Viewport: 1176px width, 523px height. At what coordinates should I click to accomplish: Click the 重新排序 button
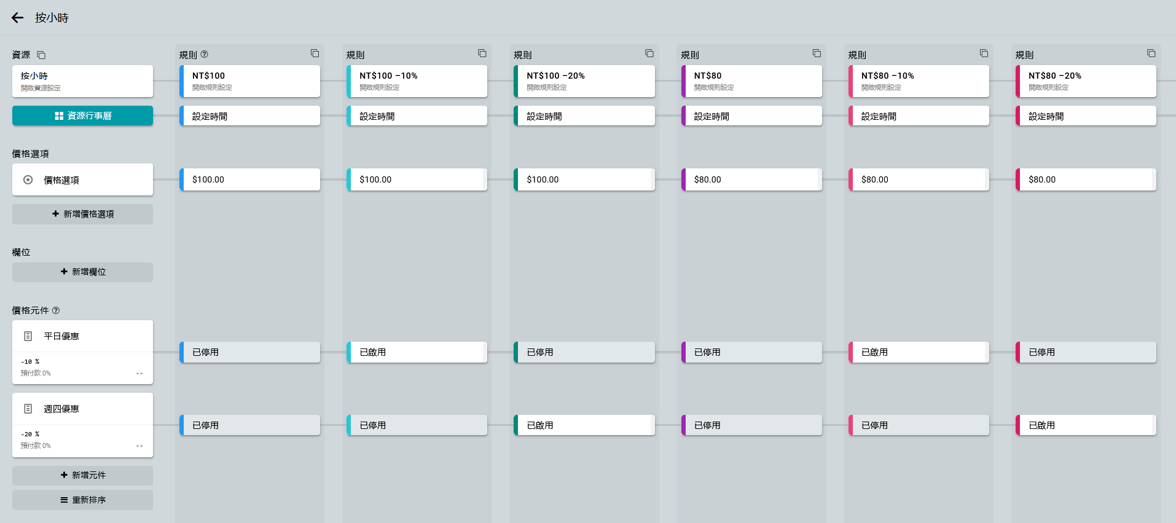pyautogui.click(x=82, y=500)
